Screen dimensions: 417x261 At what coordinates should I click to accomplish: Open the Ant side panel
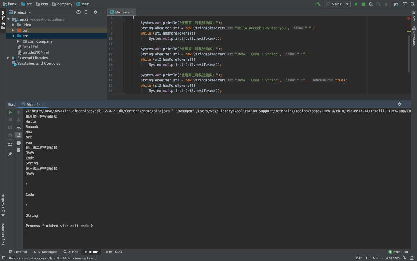click(x=414, y=16)
